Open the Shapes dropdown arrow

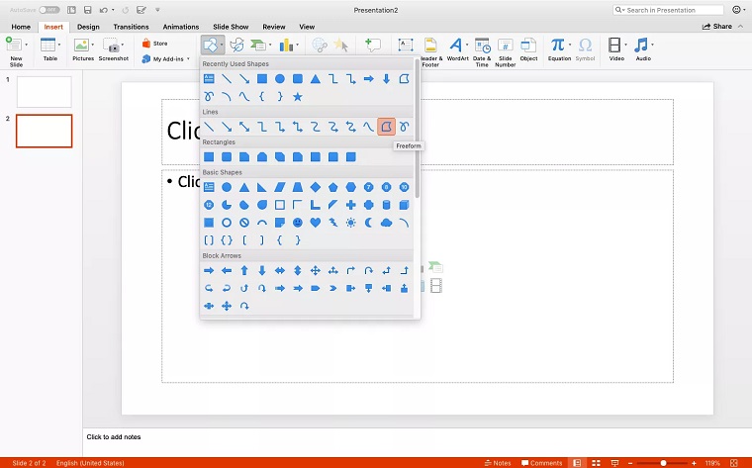[222, 46]
